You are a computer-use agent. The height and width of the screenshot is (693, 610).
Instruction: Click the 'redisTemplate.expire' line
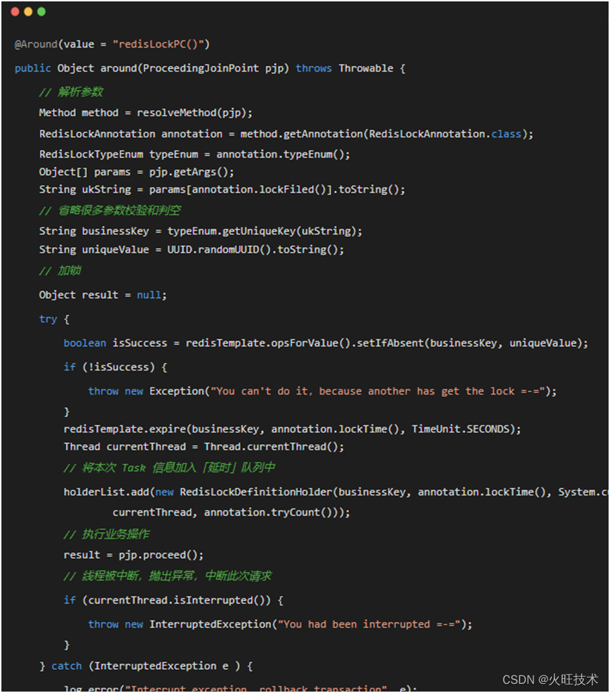click(292, 429)
